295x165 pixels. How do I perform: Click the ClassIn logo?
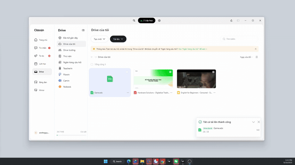click(x=39, y=30)
